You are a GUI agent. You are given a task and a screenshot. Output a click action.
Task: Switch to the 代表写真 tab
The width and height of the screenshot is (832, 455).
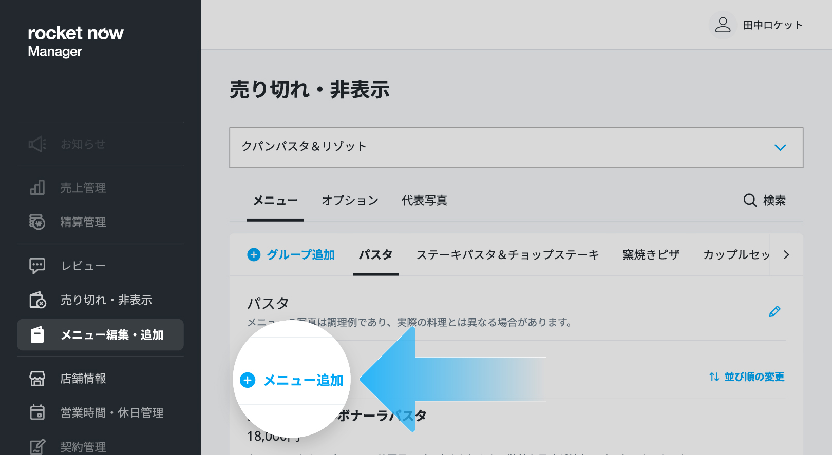tap(424, 201)
